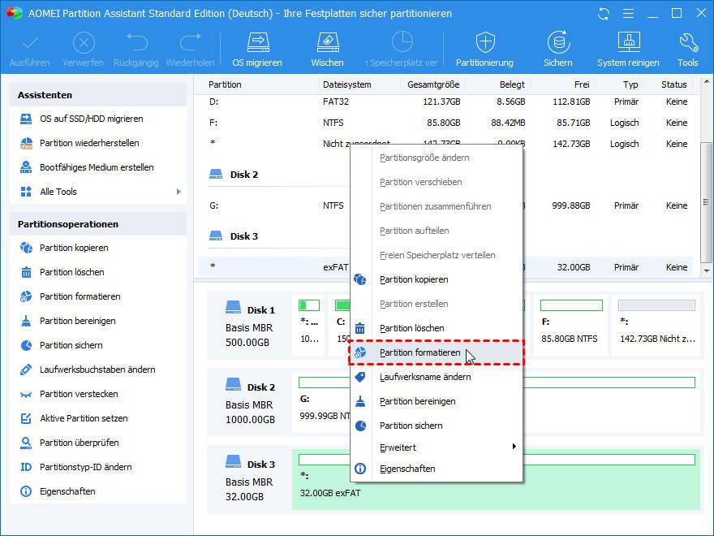This screenshot has height=536, width=714.
Task: Click Partition formatieren in context menu
Action: click(437, 352)
